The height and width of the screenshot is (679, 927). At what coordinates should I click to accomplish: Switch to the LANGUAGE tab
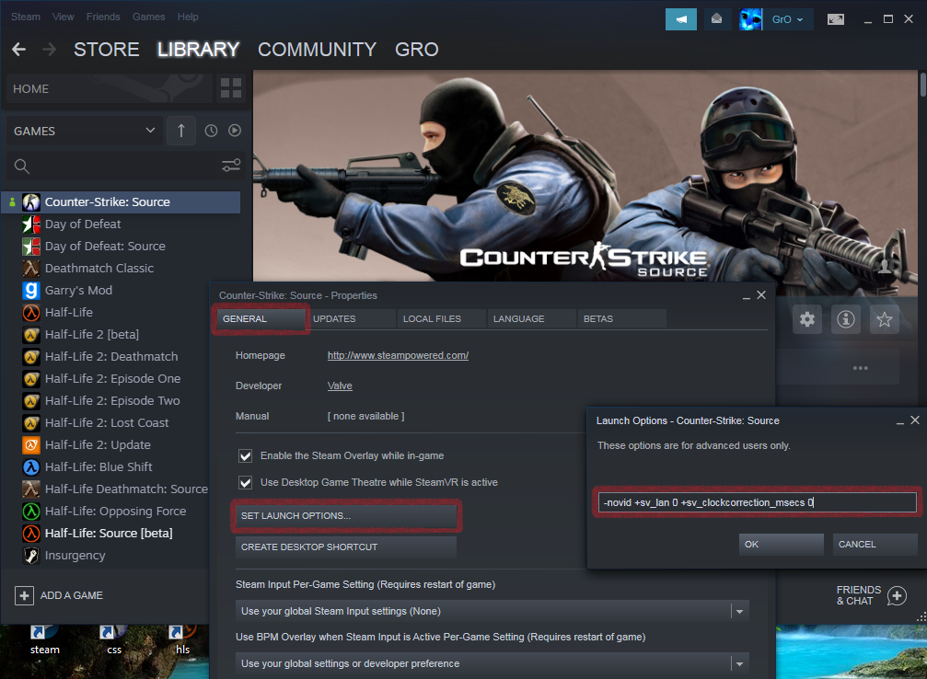(x=531, y=318)
